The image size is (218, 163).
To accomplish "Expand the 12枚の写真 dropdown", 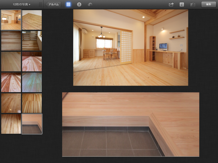I will 22,4.
